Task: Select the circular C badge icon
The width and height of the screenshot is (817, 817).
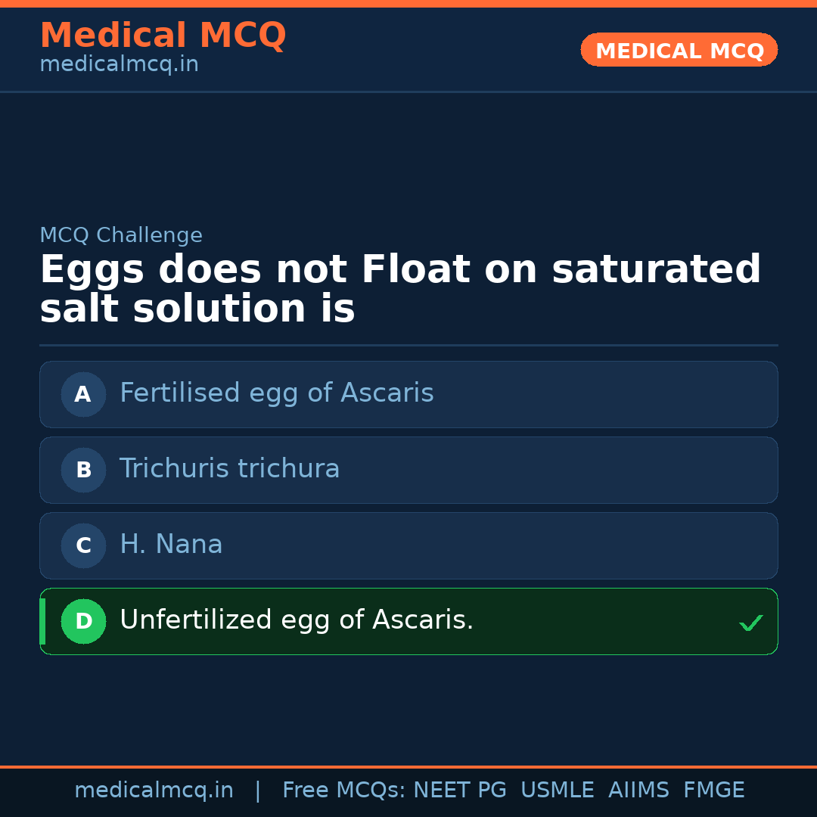Action: 83,545
